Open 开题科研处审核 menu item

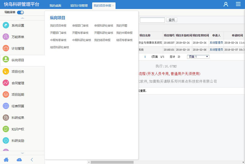tap(104, 33)
